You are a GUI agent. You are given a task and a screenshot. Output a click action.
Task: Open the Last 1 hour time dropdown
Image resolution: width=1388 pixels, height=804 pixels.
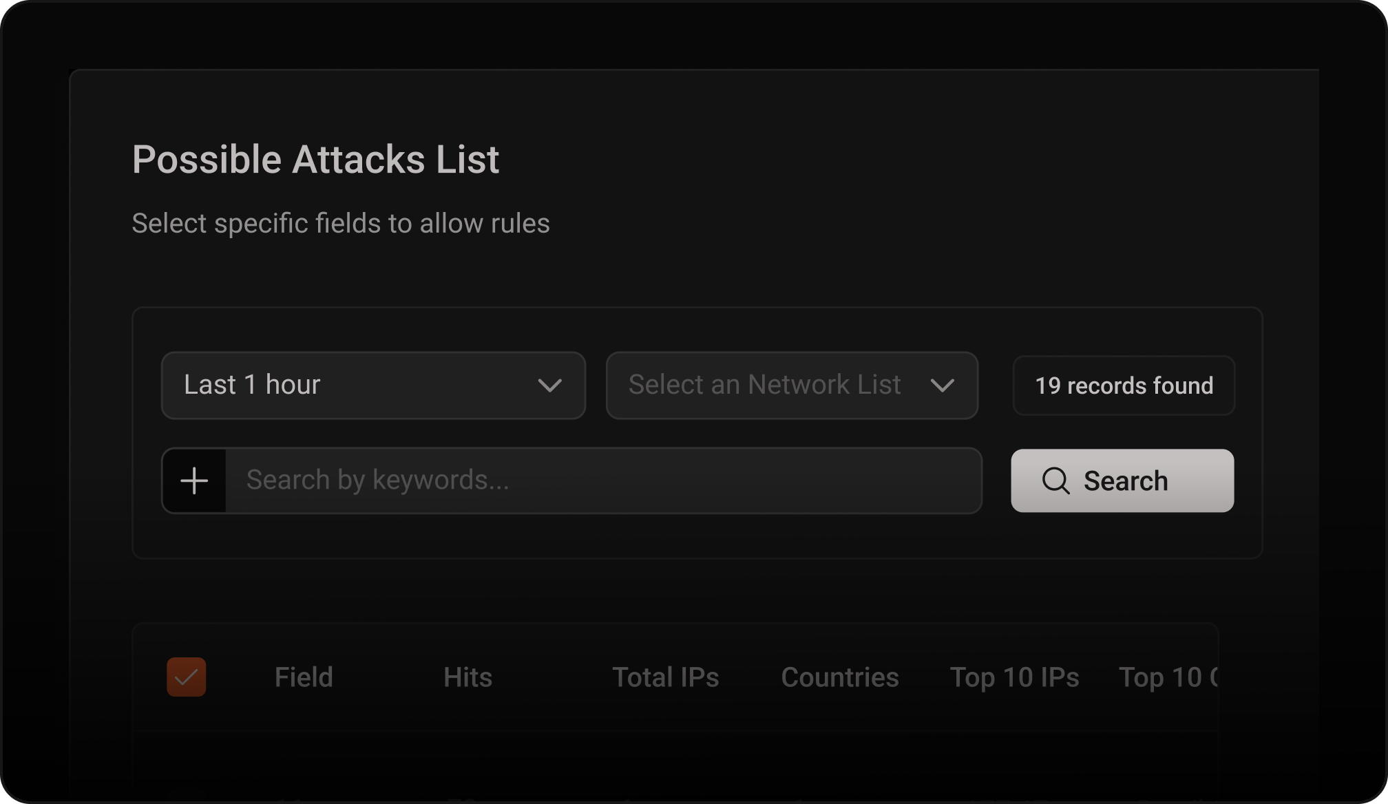point(373,385)
